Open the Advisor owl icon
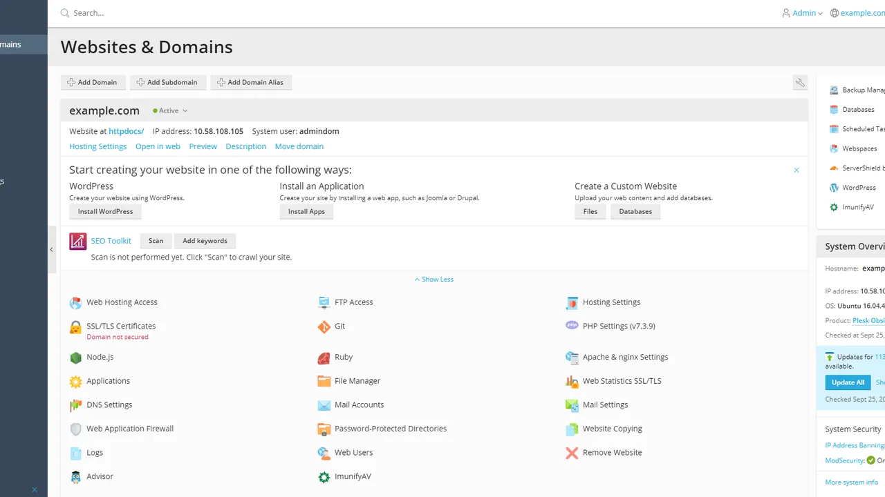Viewport: 885px width, 497px height. coord(75,477)
